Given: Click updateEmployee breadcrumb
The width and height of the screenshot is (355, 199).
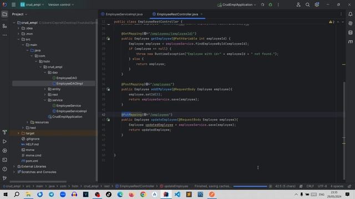Looking at the screenshot, I should point(174,186).
